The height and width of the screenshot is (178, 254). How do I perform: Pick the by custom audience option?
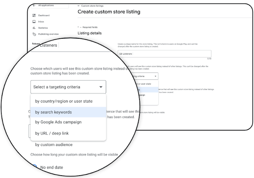[x=54, y=144]
